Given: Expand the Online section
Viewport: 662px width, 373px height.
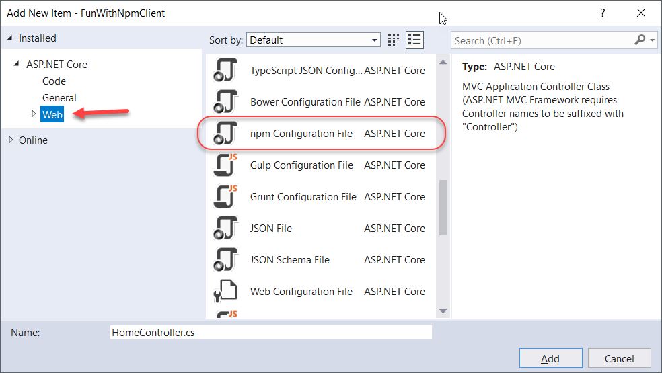Looking at the screenshot, I should point(11,140).
